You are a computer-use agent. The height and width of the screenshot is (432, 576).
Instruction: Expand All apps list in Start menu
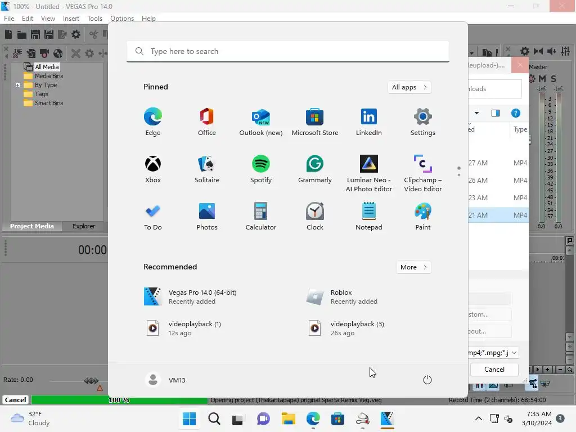pyautogui.click(x=409, y=87)
